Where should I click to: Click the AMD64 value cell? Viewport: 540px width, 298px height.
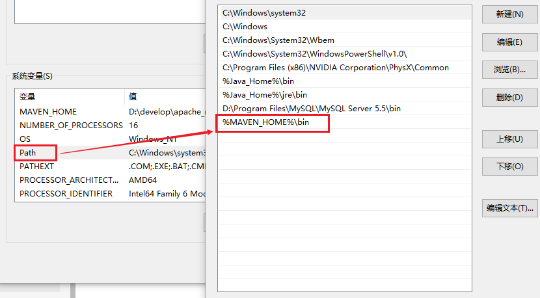click(142, 180)
